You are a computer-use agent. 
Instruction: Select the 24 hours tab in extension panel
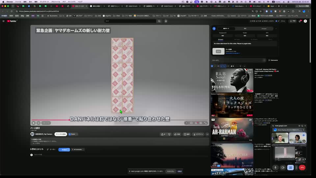click(221, 40)
